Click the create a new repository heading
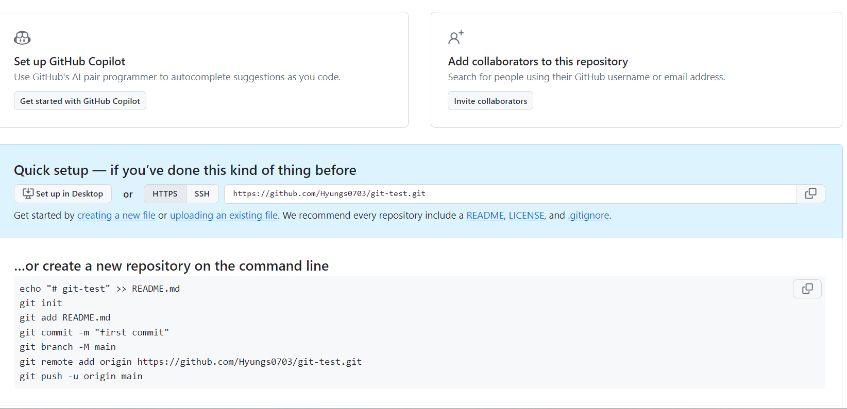 [171, 266]
